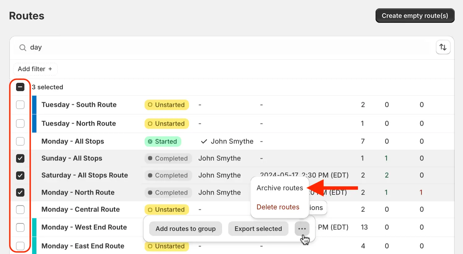Viewport: 463px width, 254px height.
Task: Click the sort routes arrows icon
Action: [443, 47]
